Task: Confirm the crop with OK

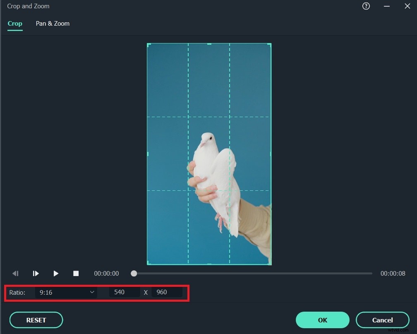Action: tap(322, 320)
